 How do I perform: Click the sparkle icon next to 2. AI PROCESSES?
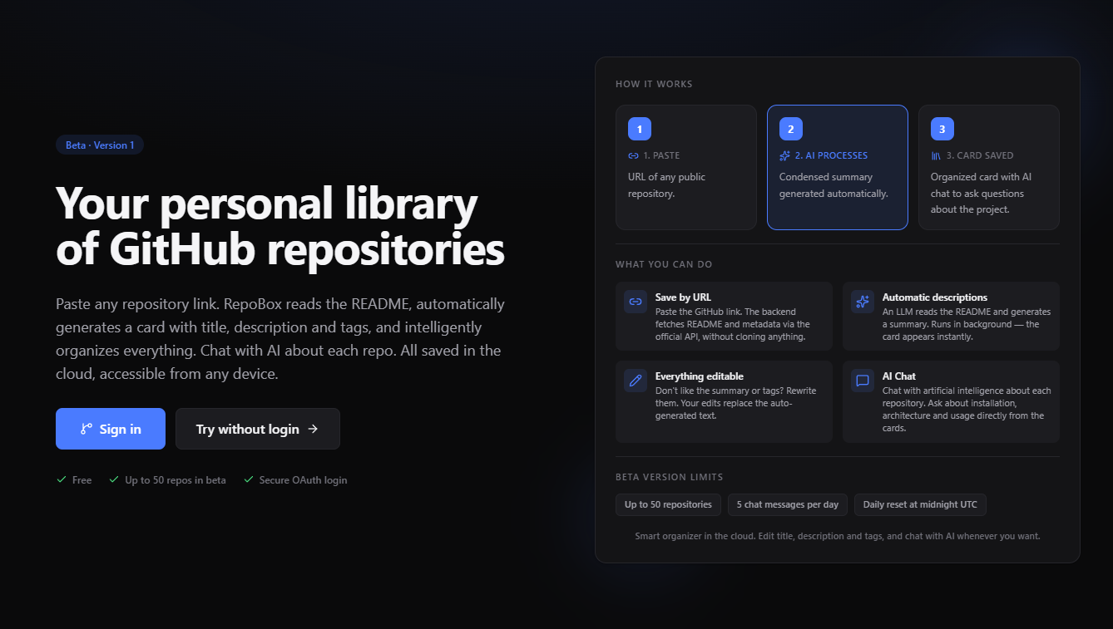785,155
